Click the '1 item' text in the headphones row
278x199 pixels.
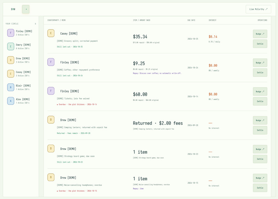(140, 179)
